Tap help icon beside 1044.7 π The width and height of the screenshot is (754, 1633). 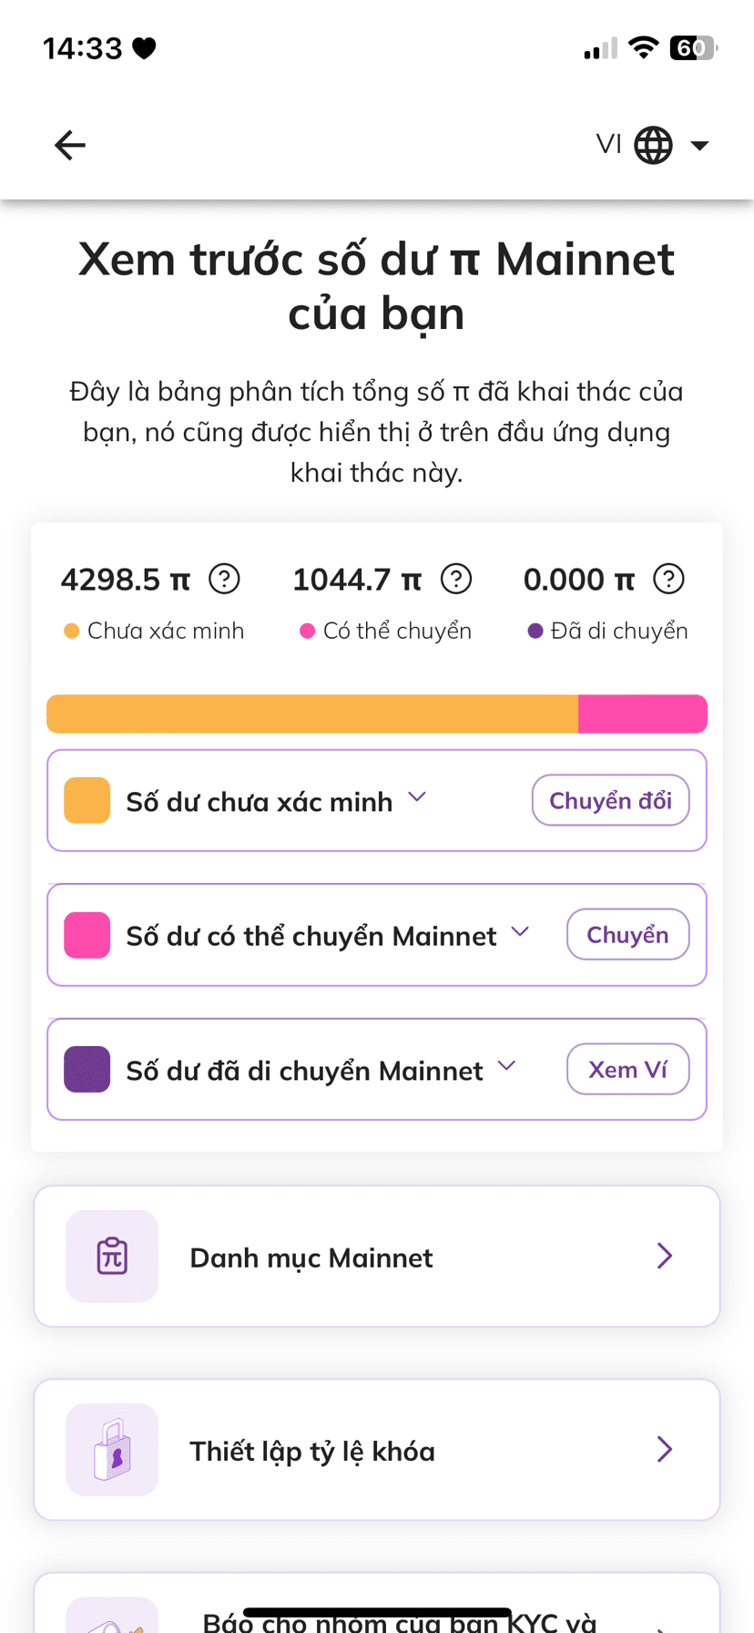[x=456, y=579]
